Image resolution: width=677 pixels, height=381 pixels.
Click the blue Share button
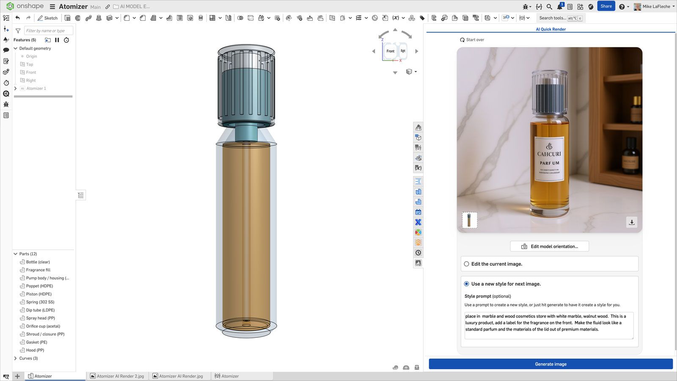click(606, 6)
